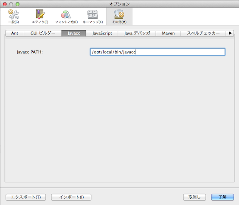Select the フォントと色(F) Fonts and Colors icon
239x205 pixels.
[66, 17]
